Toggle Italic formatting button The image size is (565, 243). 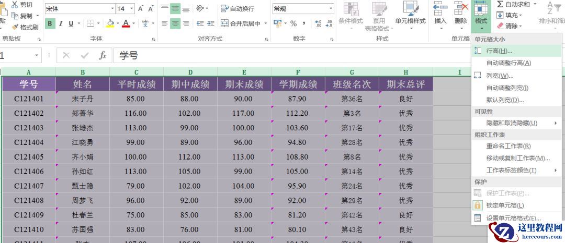tap(61, 23)
